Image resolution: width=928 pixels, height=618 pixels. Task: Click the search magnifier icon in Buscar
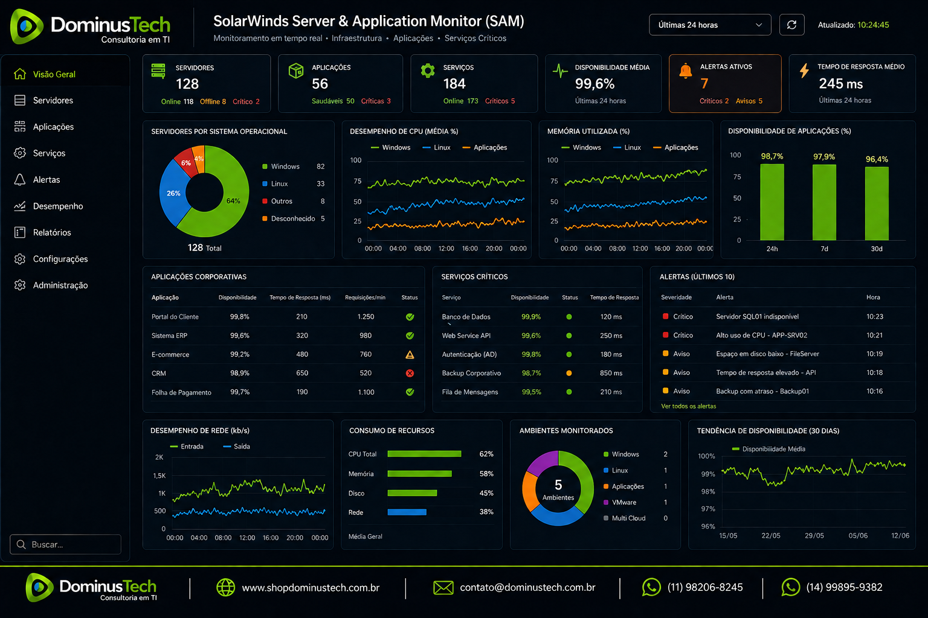point(21,544)
